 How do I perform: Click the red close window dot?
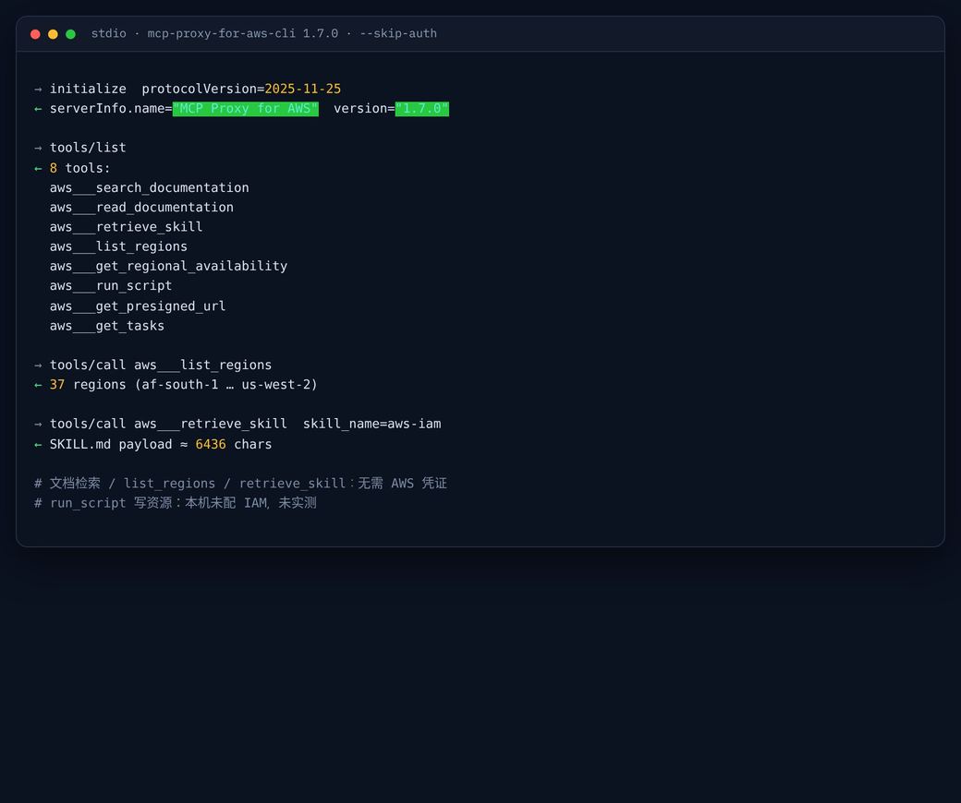[35, 34]
